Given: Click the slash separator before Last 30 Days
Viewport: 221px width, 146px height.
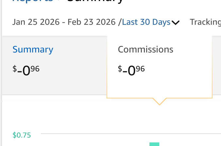Looking at the screenshot, I should [x=120, y=22].
